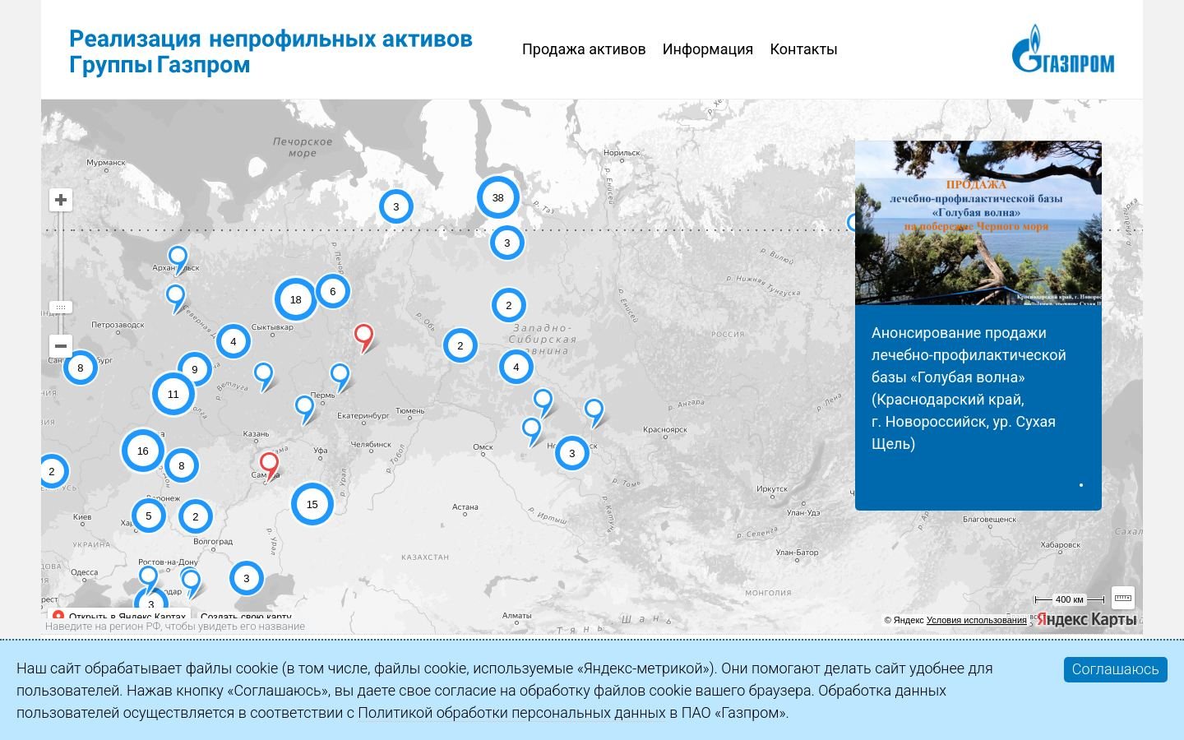Open the ruler distance measuring tool
The height and width of the screenshot is (740, 1184).
(1122, 597)
